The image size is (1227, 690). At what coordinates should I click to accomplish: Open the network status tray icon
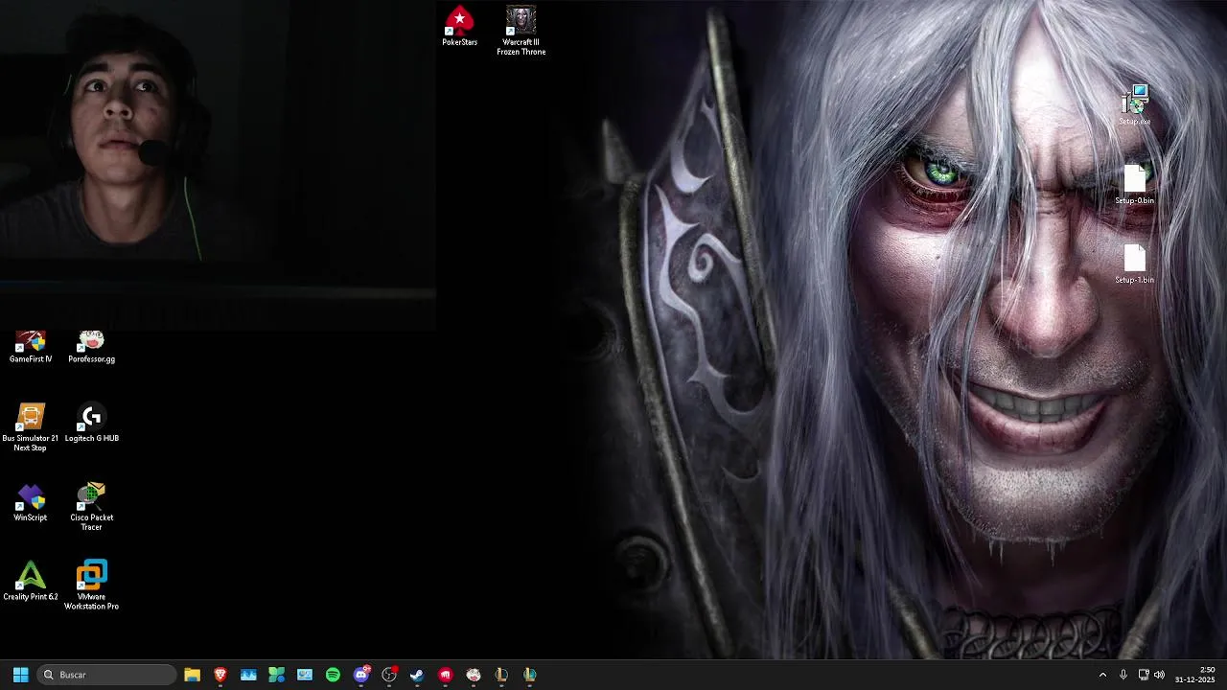(1143, 675)
